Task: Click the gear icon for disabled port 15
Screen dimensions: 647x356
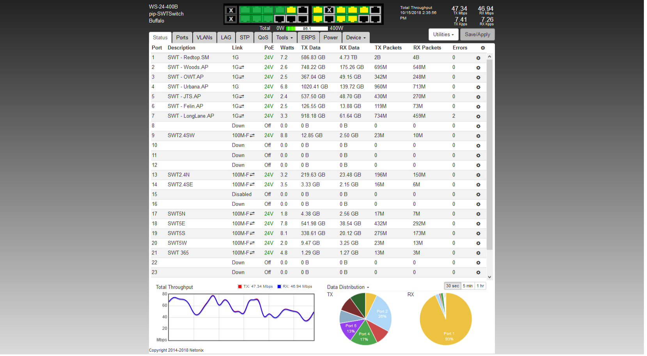Action: pos(478,195)
